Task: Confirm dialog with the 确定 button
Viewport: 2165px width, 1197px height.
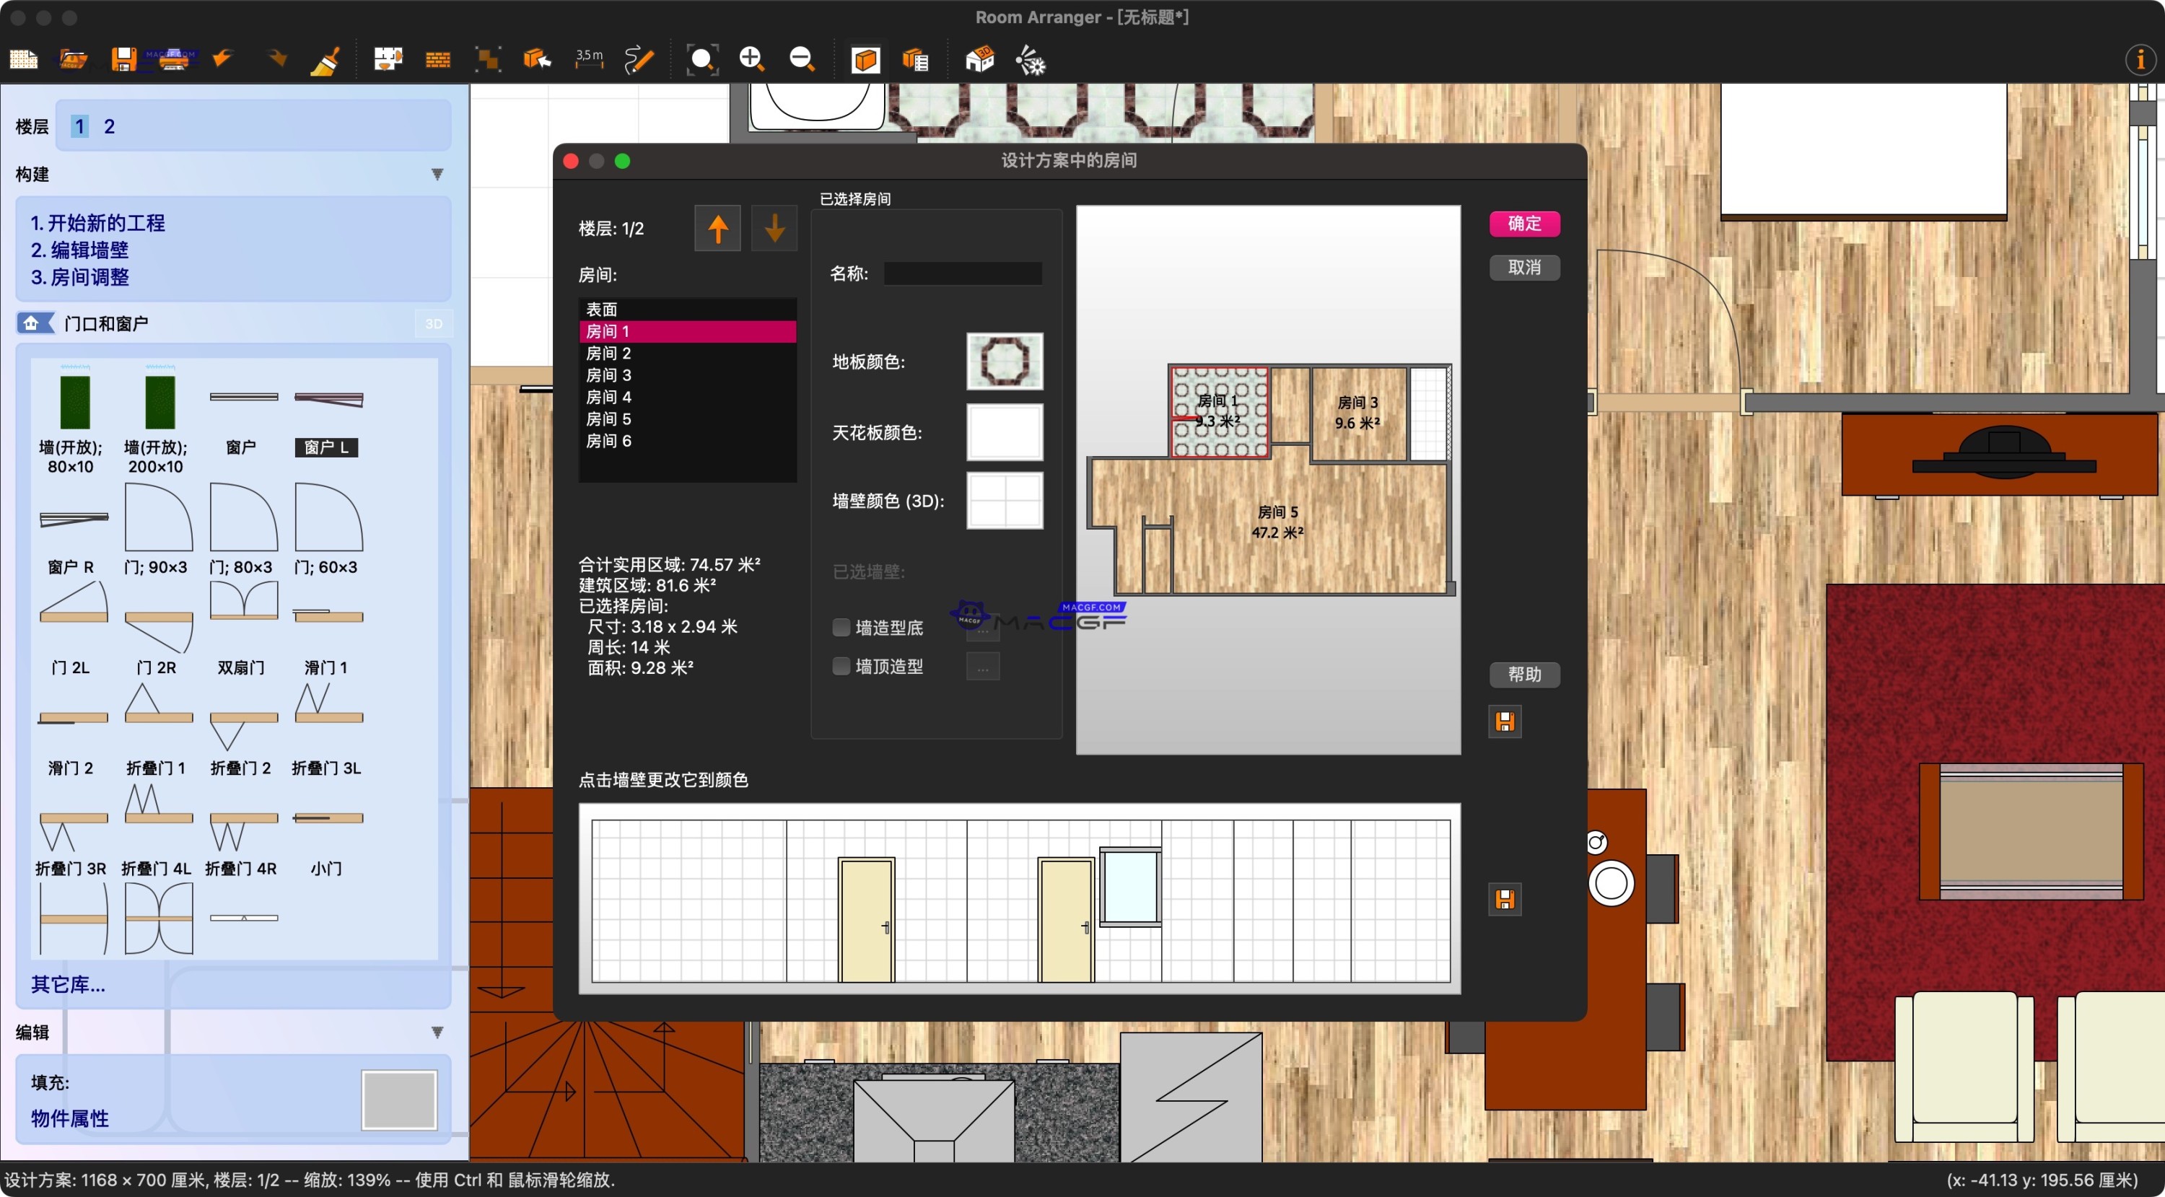Action: pyautogui.click(x=1525, y=224)
